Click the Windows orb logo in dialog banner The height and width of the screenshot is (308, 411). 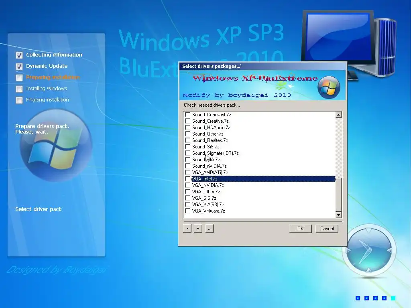click(329, 87)
